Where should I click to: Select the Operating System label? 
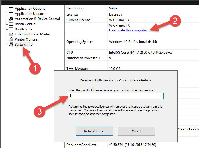80,42
